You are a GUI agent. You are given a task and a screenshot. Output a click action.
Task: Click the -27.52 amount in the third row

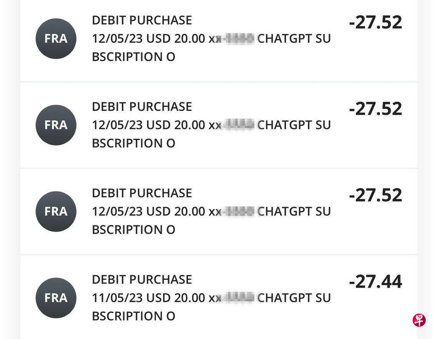tap(375, 195)
